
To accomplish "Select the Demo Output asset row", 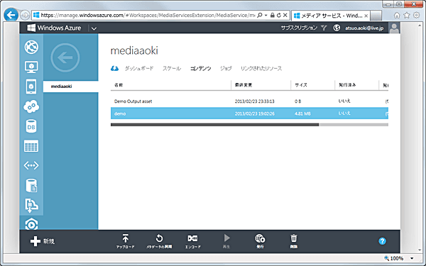I will (249, 101).
